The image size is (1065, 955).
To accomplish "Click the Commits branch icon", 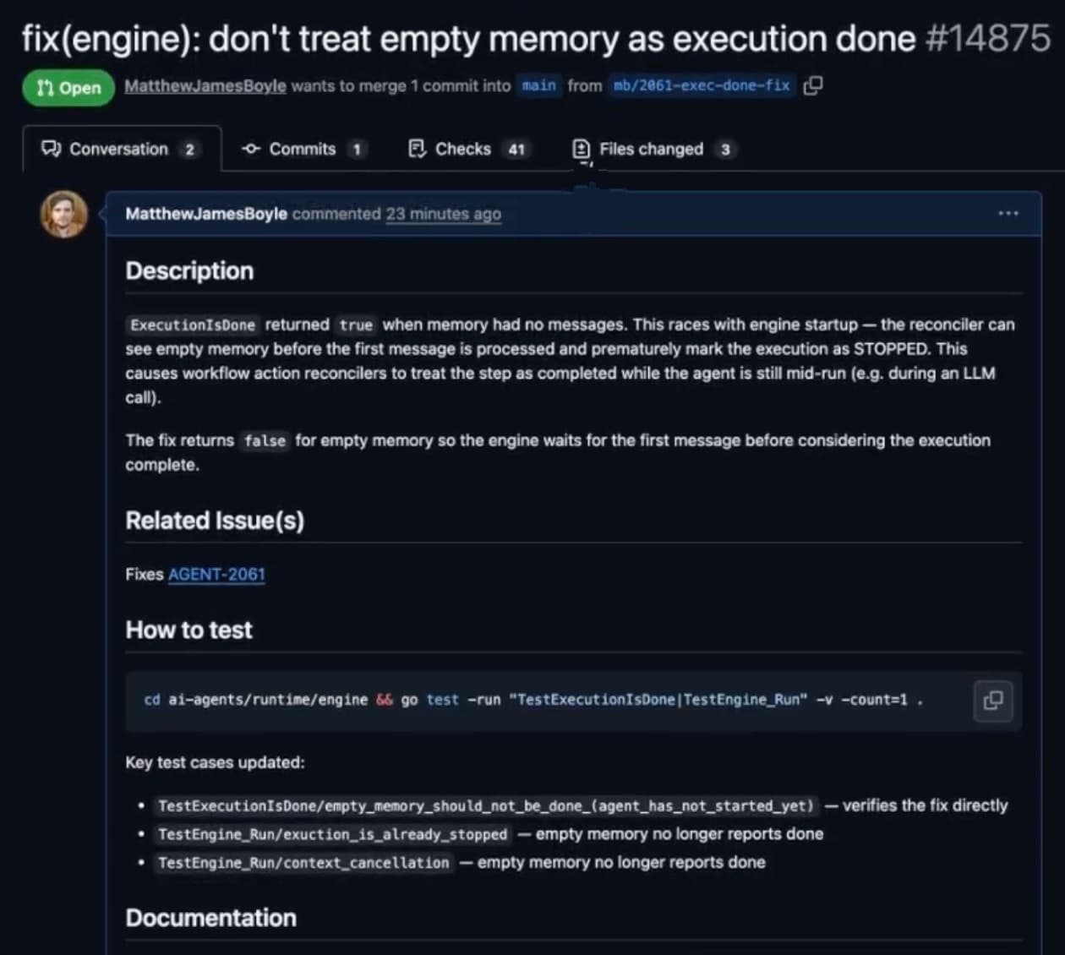I will [250, 149].
